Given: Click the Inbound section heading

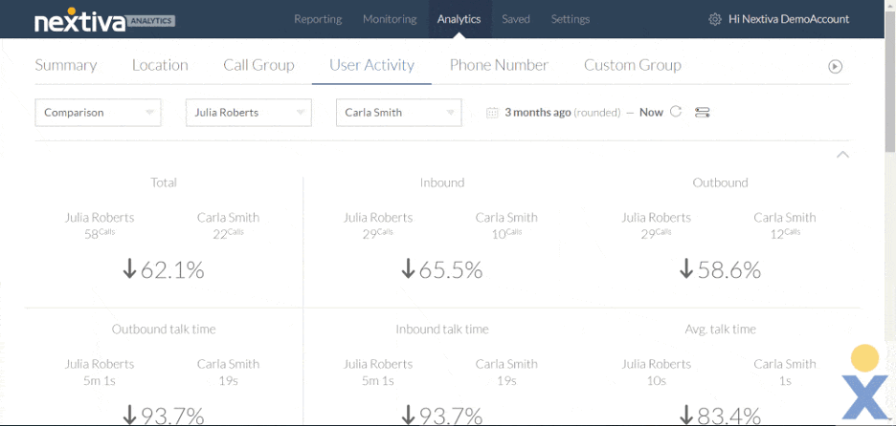Looking at the screenshot, I should click(441, 182).
